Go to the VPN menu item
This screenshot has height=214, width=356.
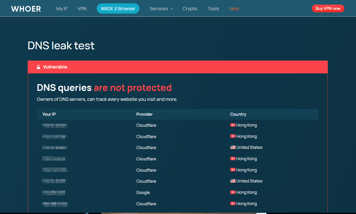click(x=82, y=9)
